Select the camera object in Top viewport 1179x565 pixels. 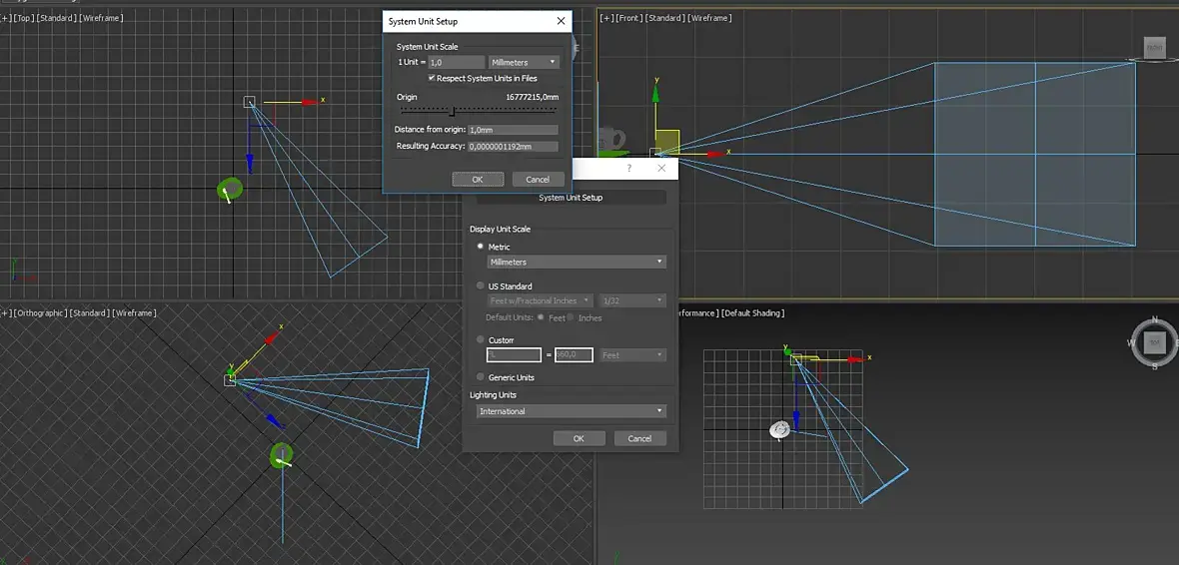click(x=250, y=102)
